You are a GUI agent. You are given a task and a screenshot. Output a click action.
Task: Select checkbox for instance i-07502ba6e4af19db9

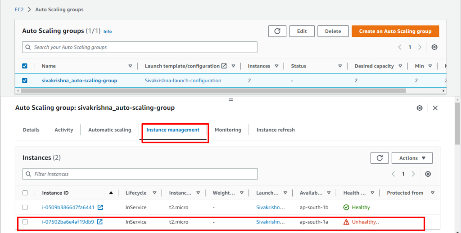pos(25,222)
